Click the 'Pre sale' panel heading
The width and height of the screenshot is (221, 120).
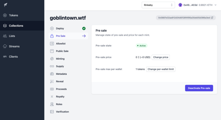[x=101, y=31]
